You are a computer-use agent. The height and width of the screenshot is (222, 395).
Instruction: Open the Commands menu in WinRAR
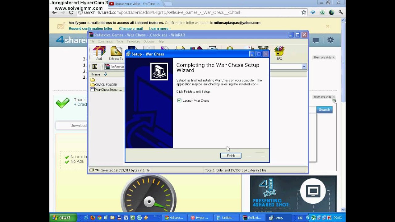point(105,41)
